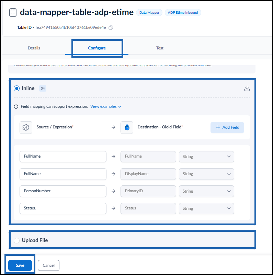Select the Upload File radio option
Screen dimensions: 273x275
(17, 240)
